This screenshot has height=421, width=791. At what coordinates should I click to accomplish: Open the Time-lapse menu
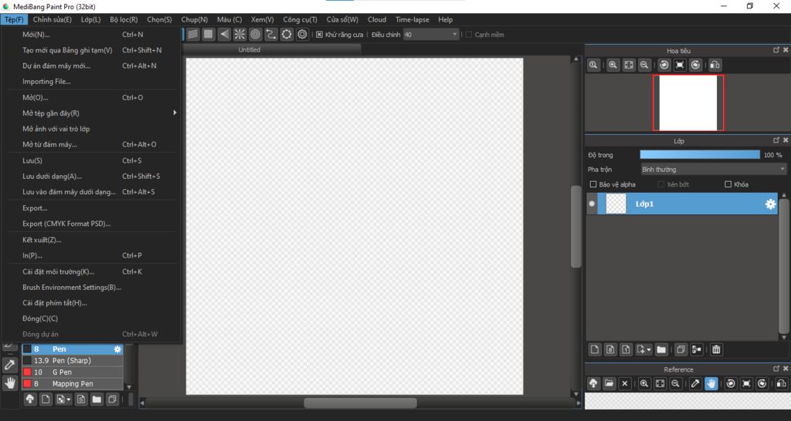pos(412,19)
